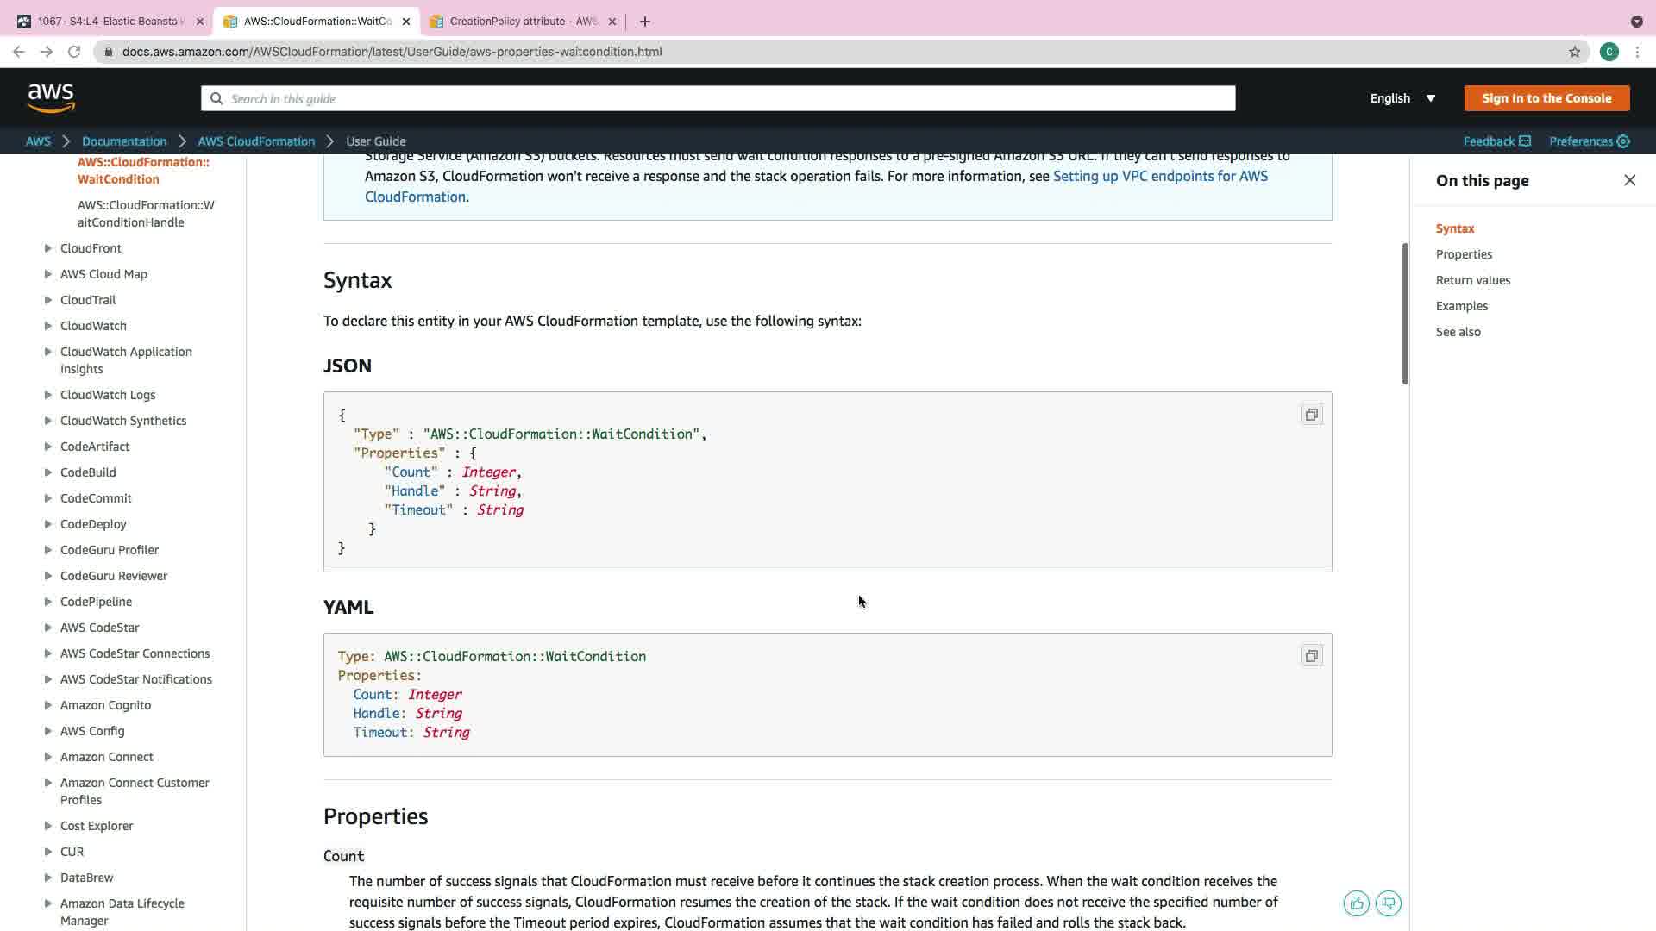Focus the Search in this guide field
Screen dimensions: 1656x931
tap(718, 98)
